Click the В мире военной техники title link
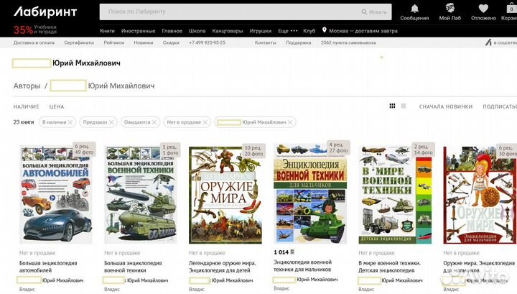Image resolution: width=517 pixels, height=294 pixels. 389,267
